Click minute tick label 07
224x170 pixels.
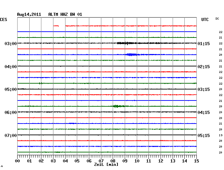101,161
